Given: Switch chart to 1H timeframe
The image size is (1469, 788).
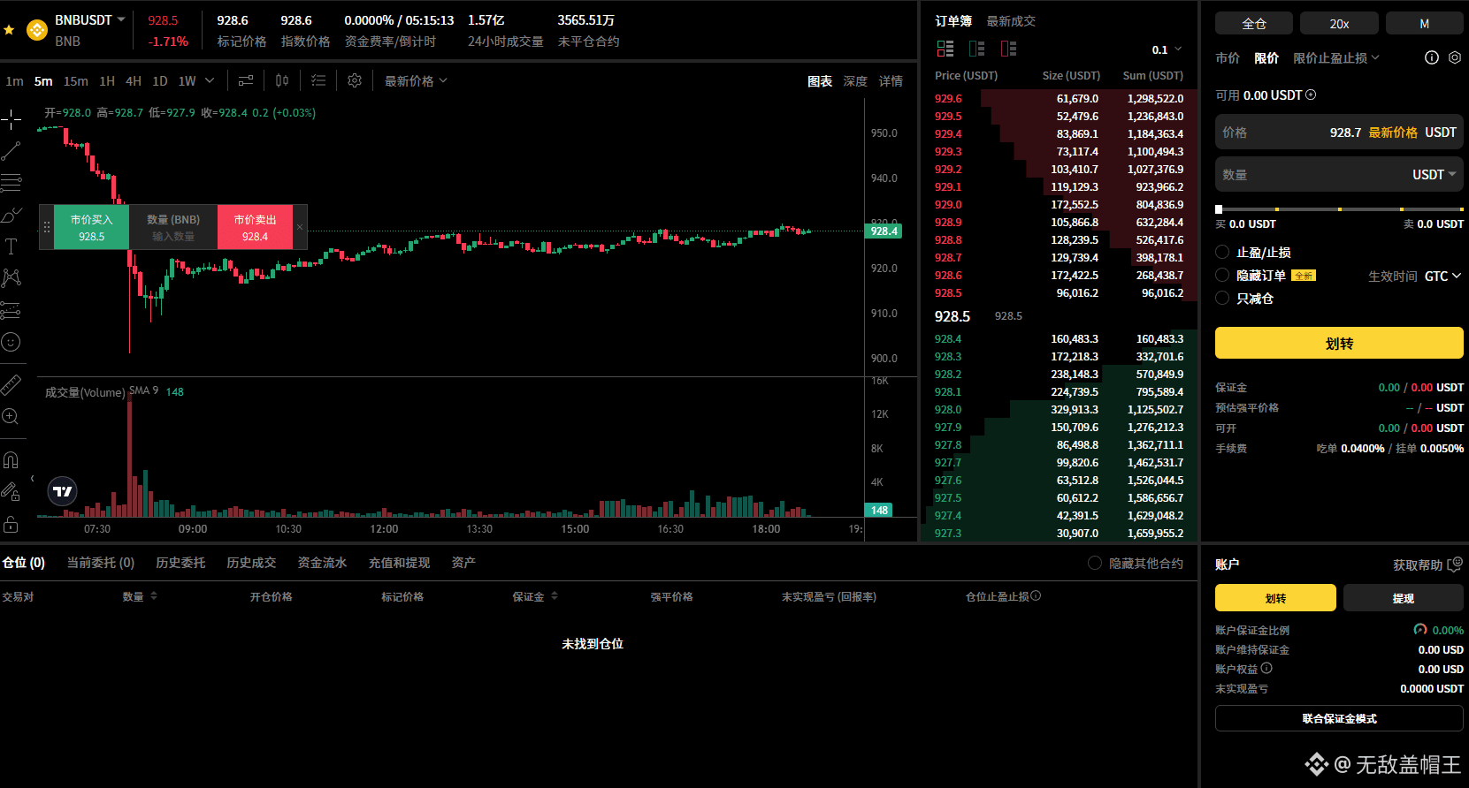Looking at the screenshot, I should (x=107, y=81).
